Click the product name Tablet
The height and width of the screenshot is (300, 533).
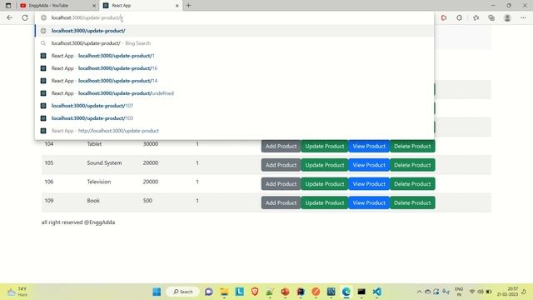94,144
